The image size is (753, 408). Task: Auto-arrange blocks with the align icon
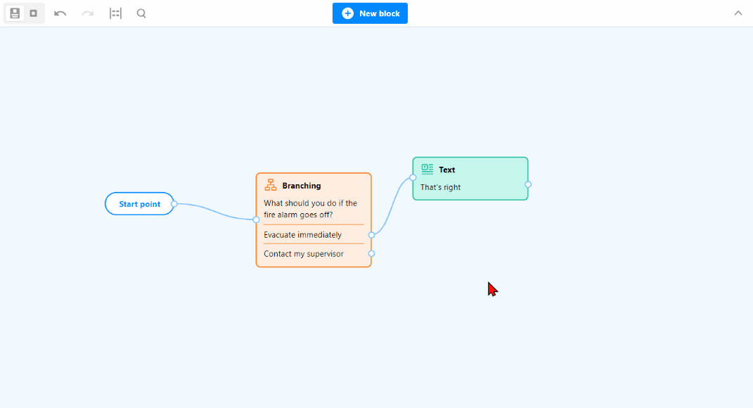tap(116, 13)
